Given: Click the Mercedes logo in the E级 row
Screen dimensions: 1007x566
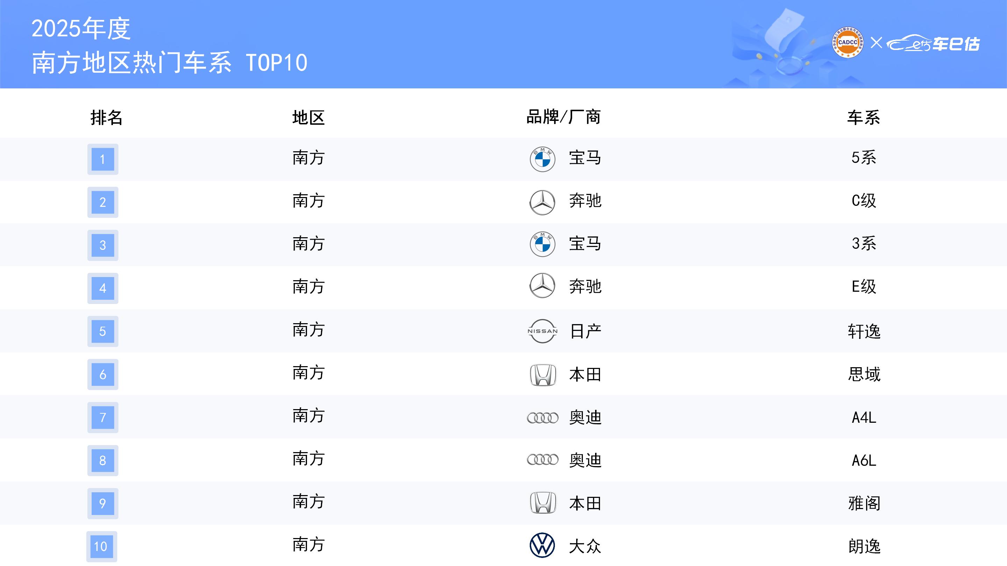Looking at the screenshot, I should point(542,285).
